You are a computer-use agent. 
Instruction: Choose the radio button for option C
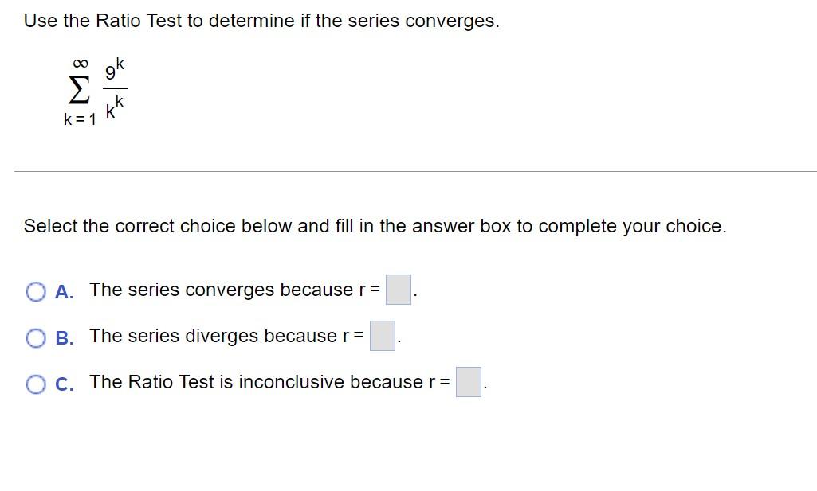(35, 384)
